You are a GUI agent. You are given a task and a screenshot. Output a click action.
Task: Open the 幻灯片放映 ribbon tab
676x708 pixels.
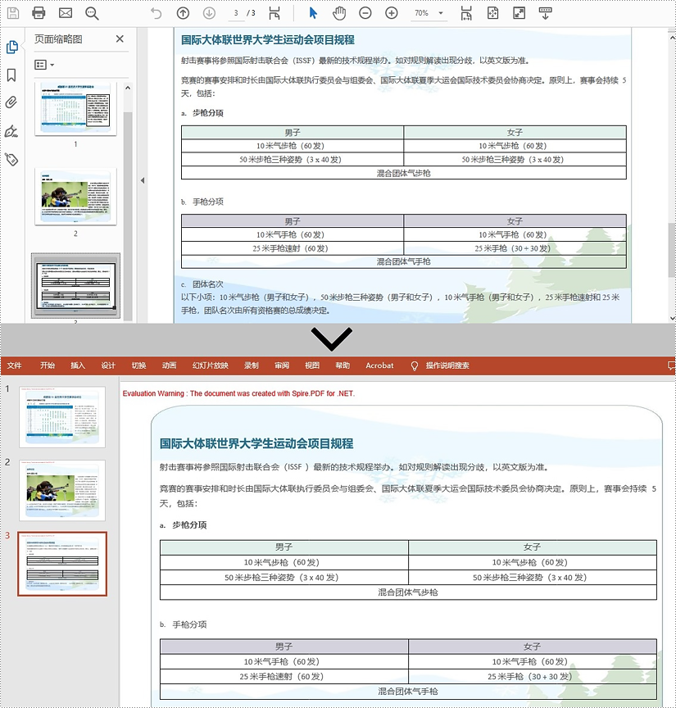pyautogui.click(x=211, y=365)
